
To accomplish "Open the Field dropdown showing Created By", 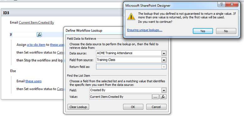I will point(164,90).
